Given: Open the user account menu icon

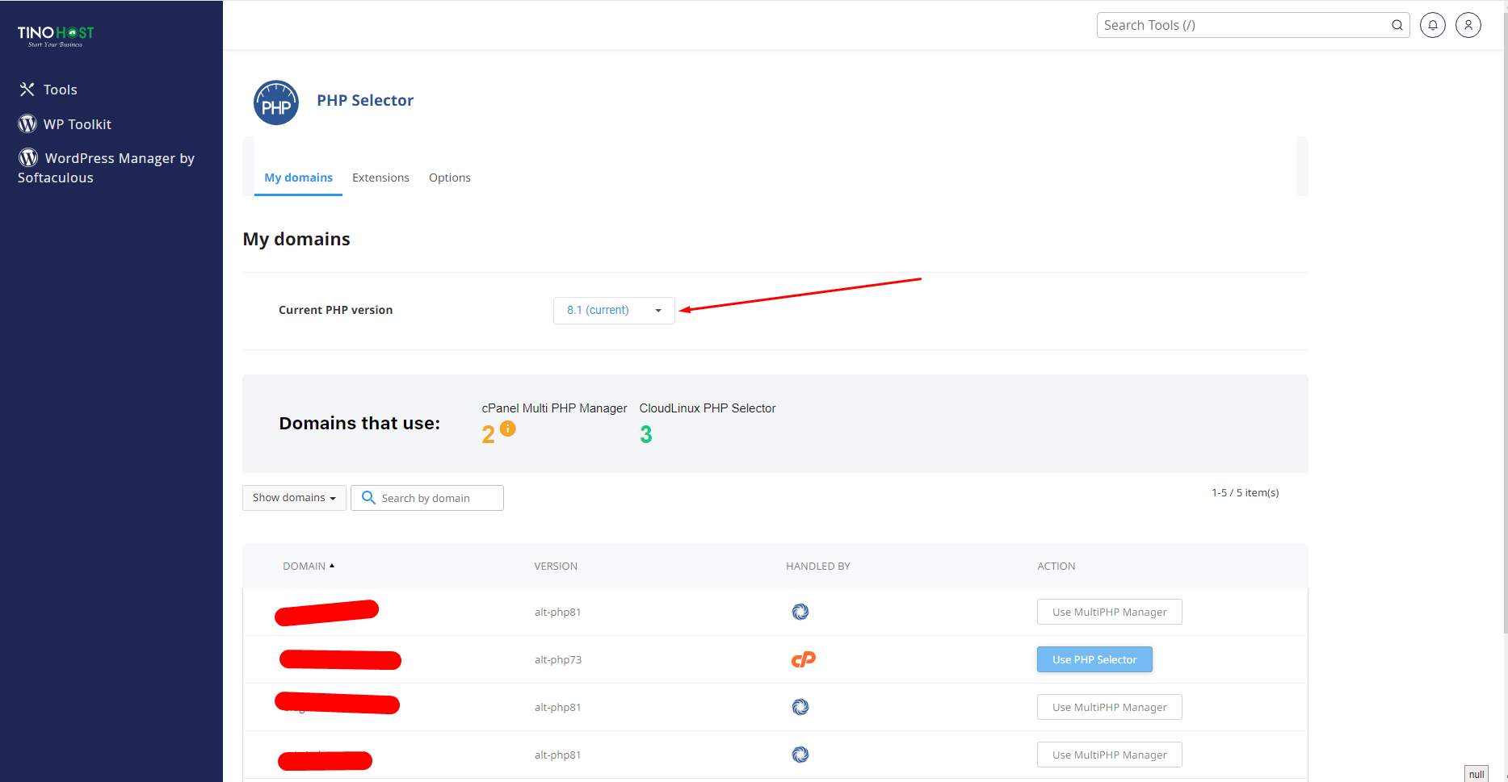Looking at the screenshot, I should pyautogui.click(x=1468, y=25).
